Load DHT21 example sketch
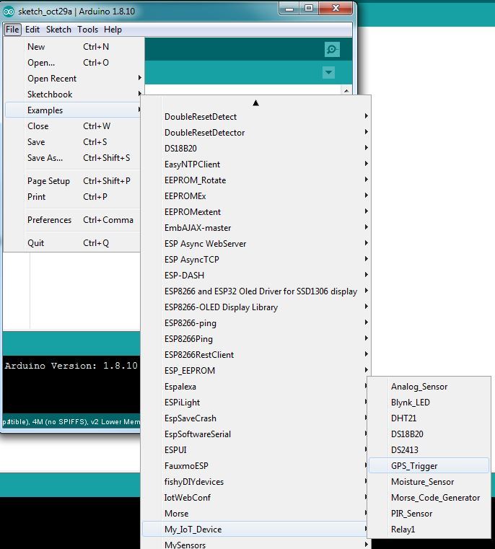Image resolution: width=495 pixels, height=549 pixels. coord(429,418)
